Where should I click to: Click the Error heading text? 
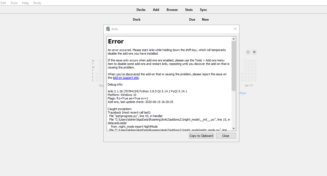116,41
